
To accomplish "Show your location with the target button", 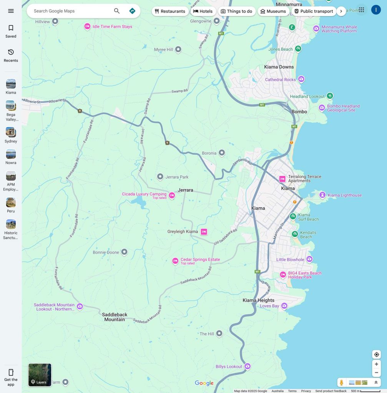I will pos(377,354).
